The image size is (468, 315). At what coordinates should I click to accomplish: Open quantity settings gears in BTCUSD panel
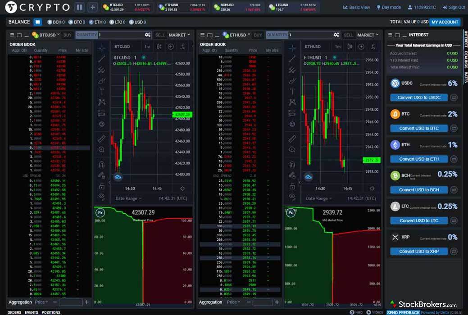[x=147, y=35]
